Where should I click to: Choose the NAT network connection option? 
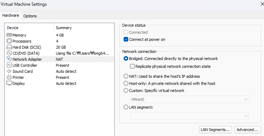(x=126, y=76)
